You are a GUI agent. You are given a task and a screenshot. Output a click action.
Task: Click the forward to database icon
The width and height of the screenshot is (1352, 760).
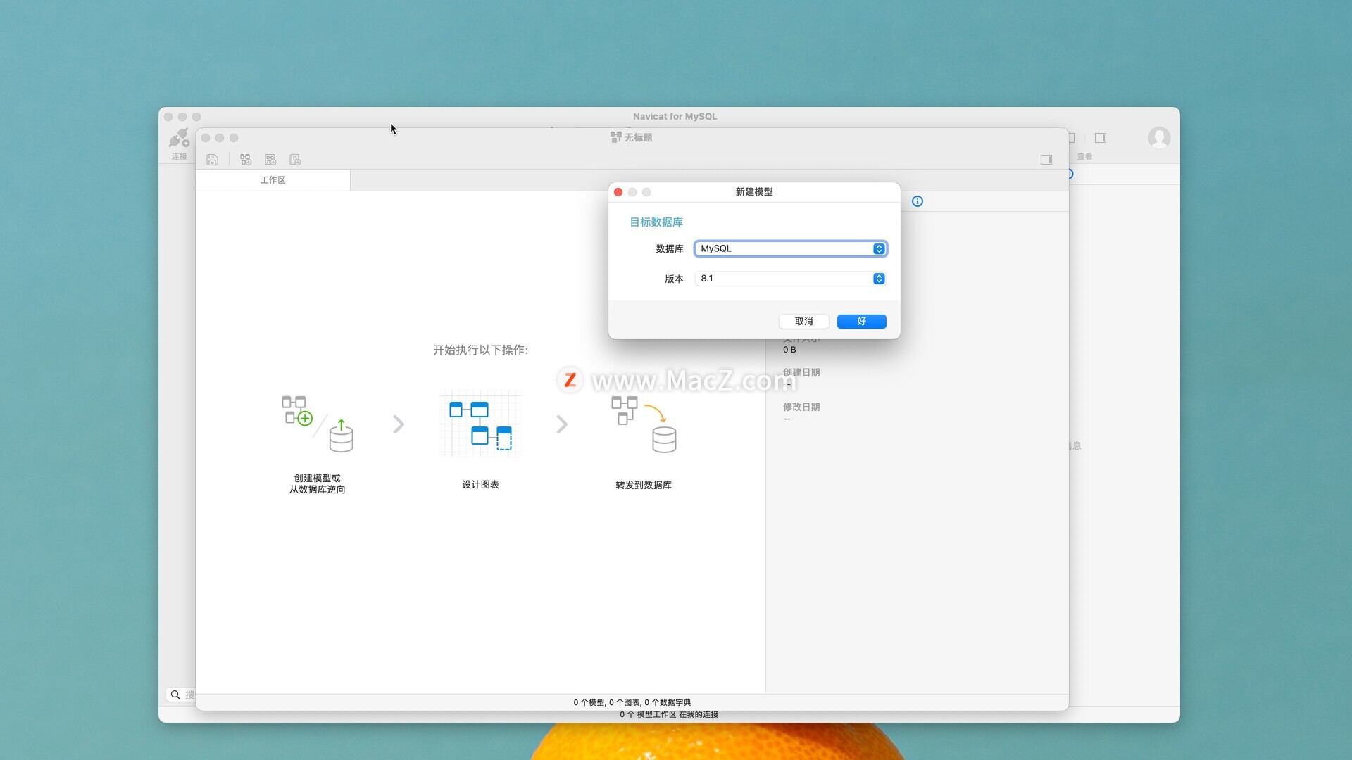(x=644, y=424)
